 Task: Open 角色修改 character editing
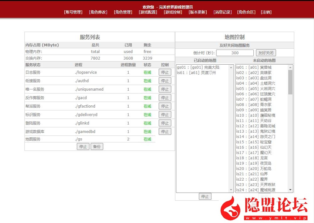(98, 12)
